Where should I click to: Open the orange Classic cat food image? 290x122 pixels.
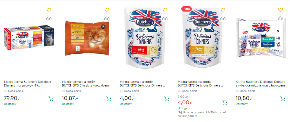point(87,37)
